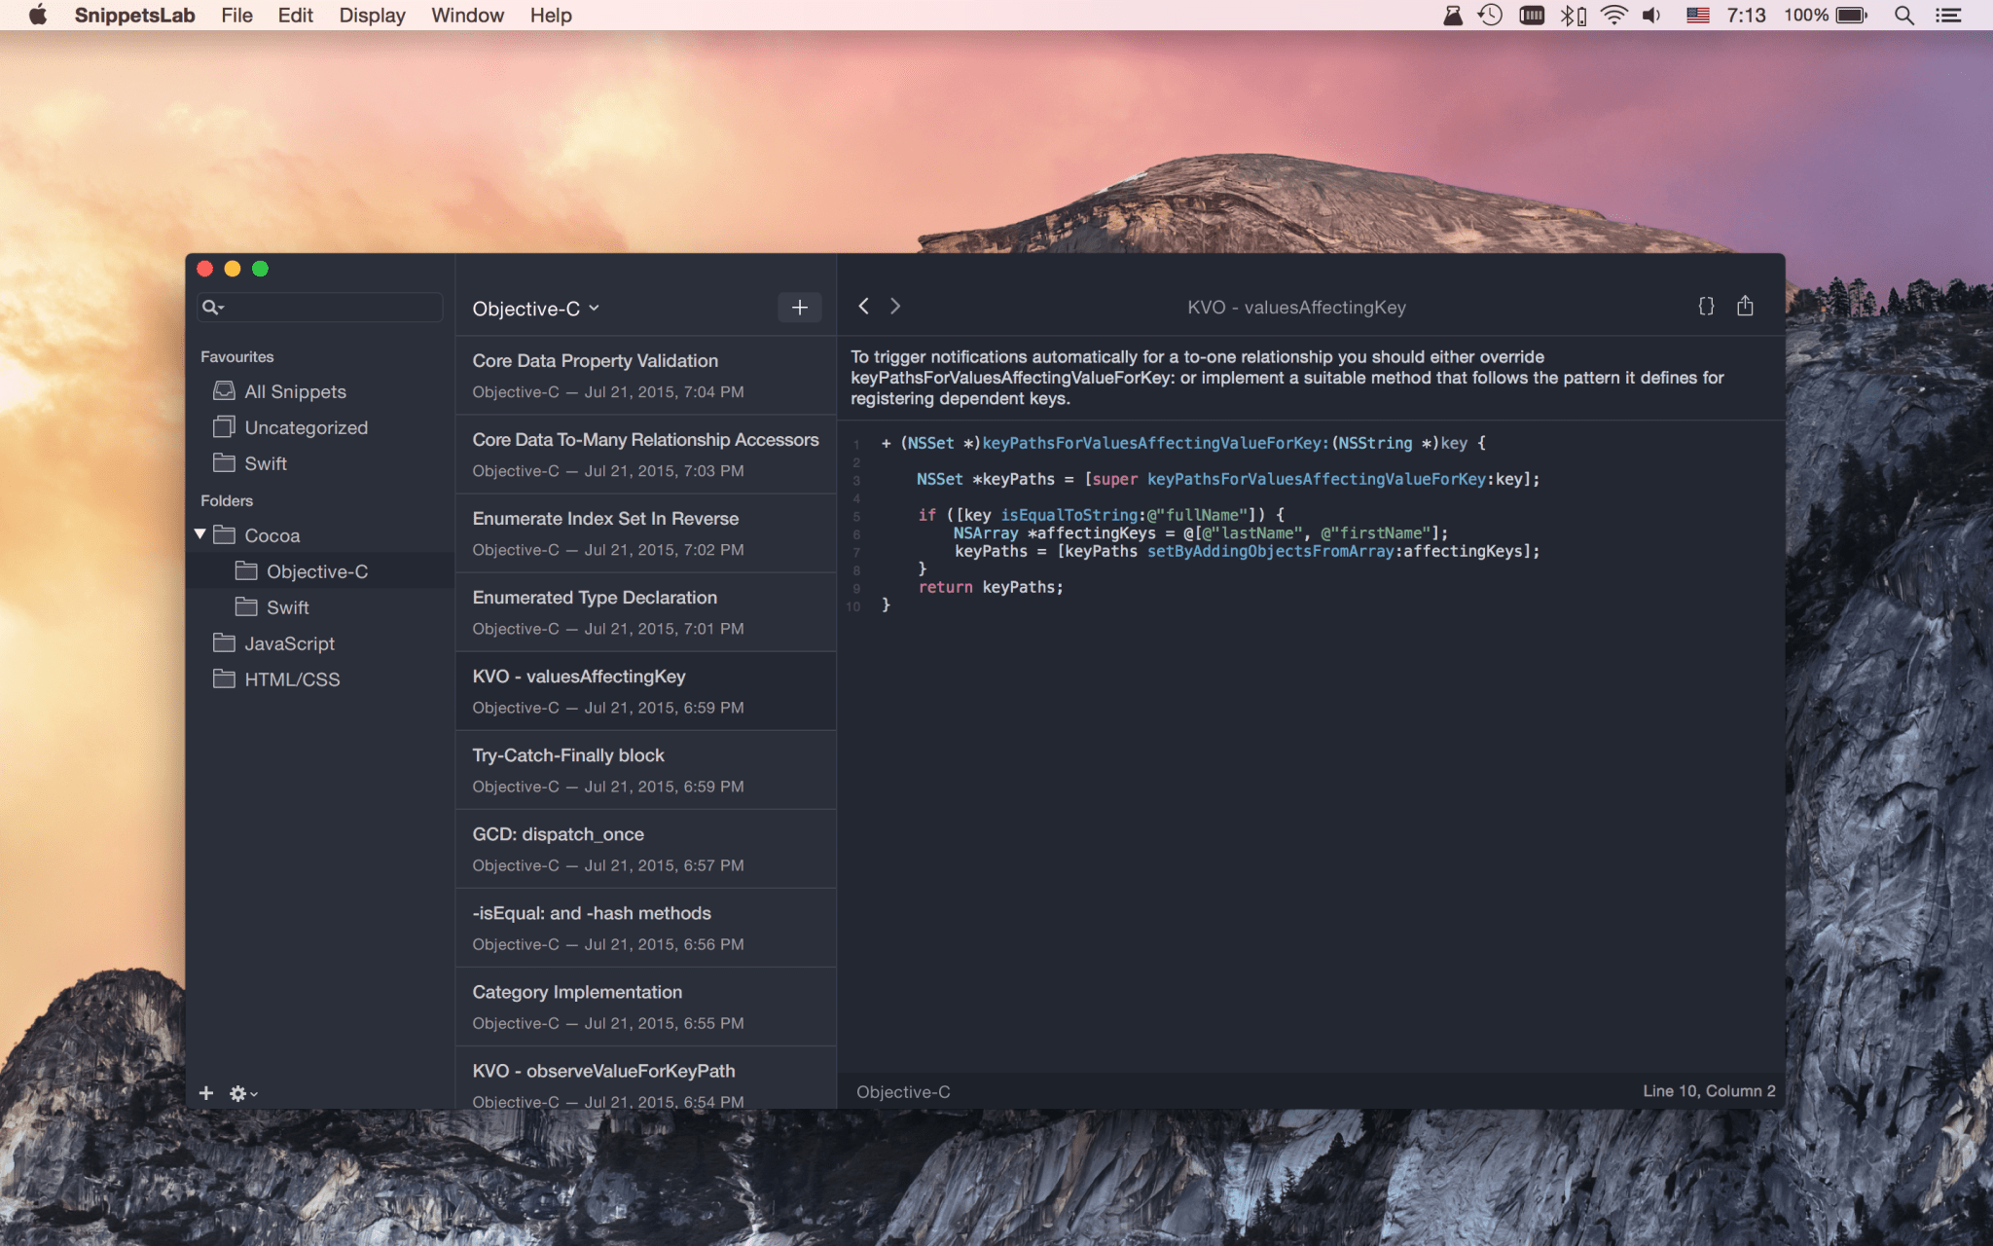Collapse the Cocoa folder disclosure triangle
Viewport: 1993px width, 1246px height.
click(x=199, y=534)
